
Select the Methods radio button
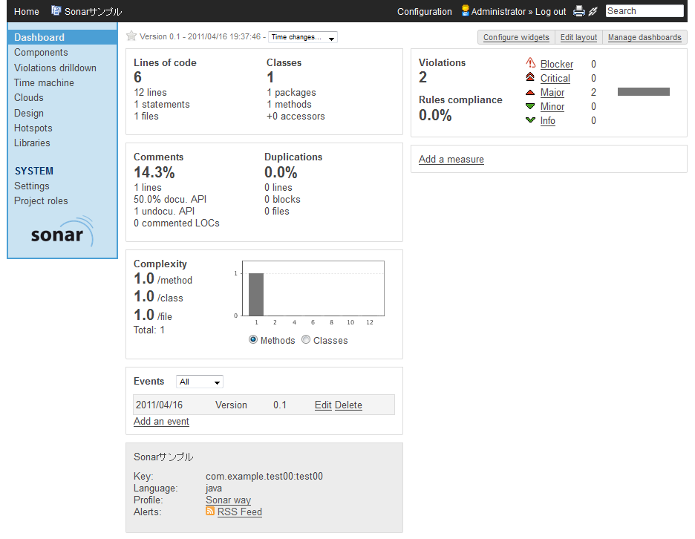click(x=253, y=339)
